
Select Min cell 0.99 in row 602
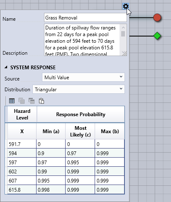51,171
